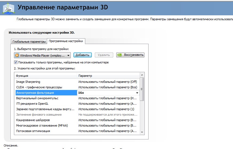Click the NVIDIA logo on Восстановить button
This screenshot has width=233, height=149.
(x=120, y=55)
